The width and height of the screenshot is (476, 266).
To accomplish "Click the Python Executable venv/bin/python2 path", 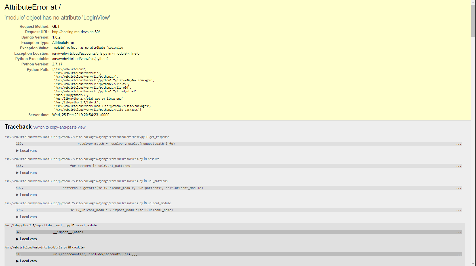I will click(80, 59).
